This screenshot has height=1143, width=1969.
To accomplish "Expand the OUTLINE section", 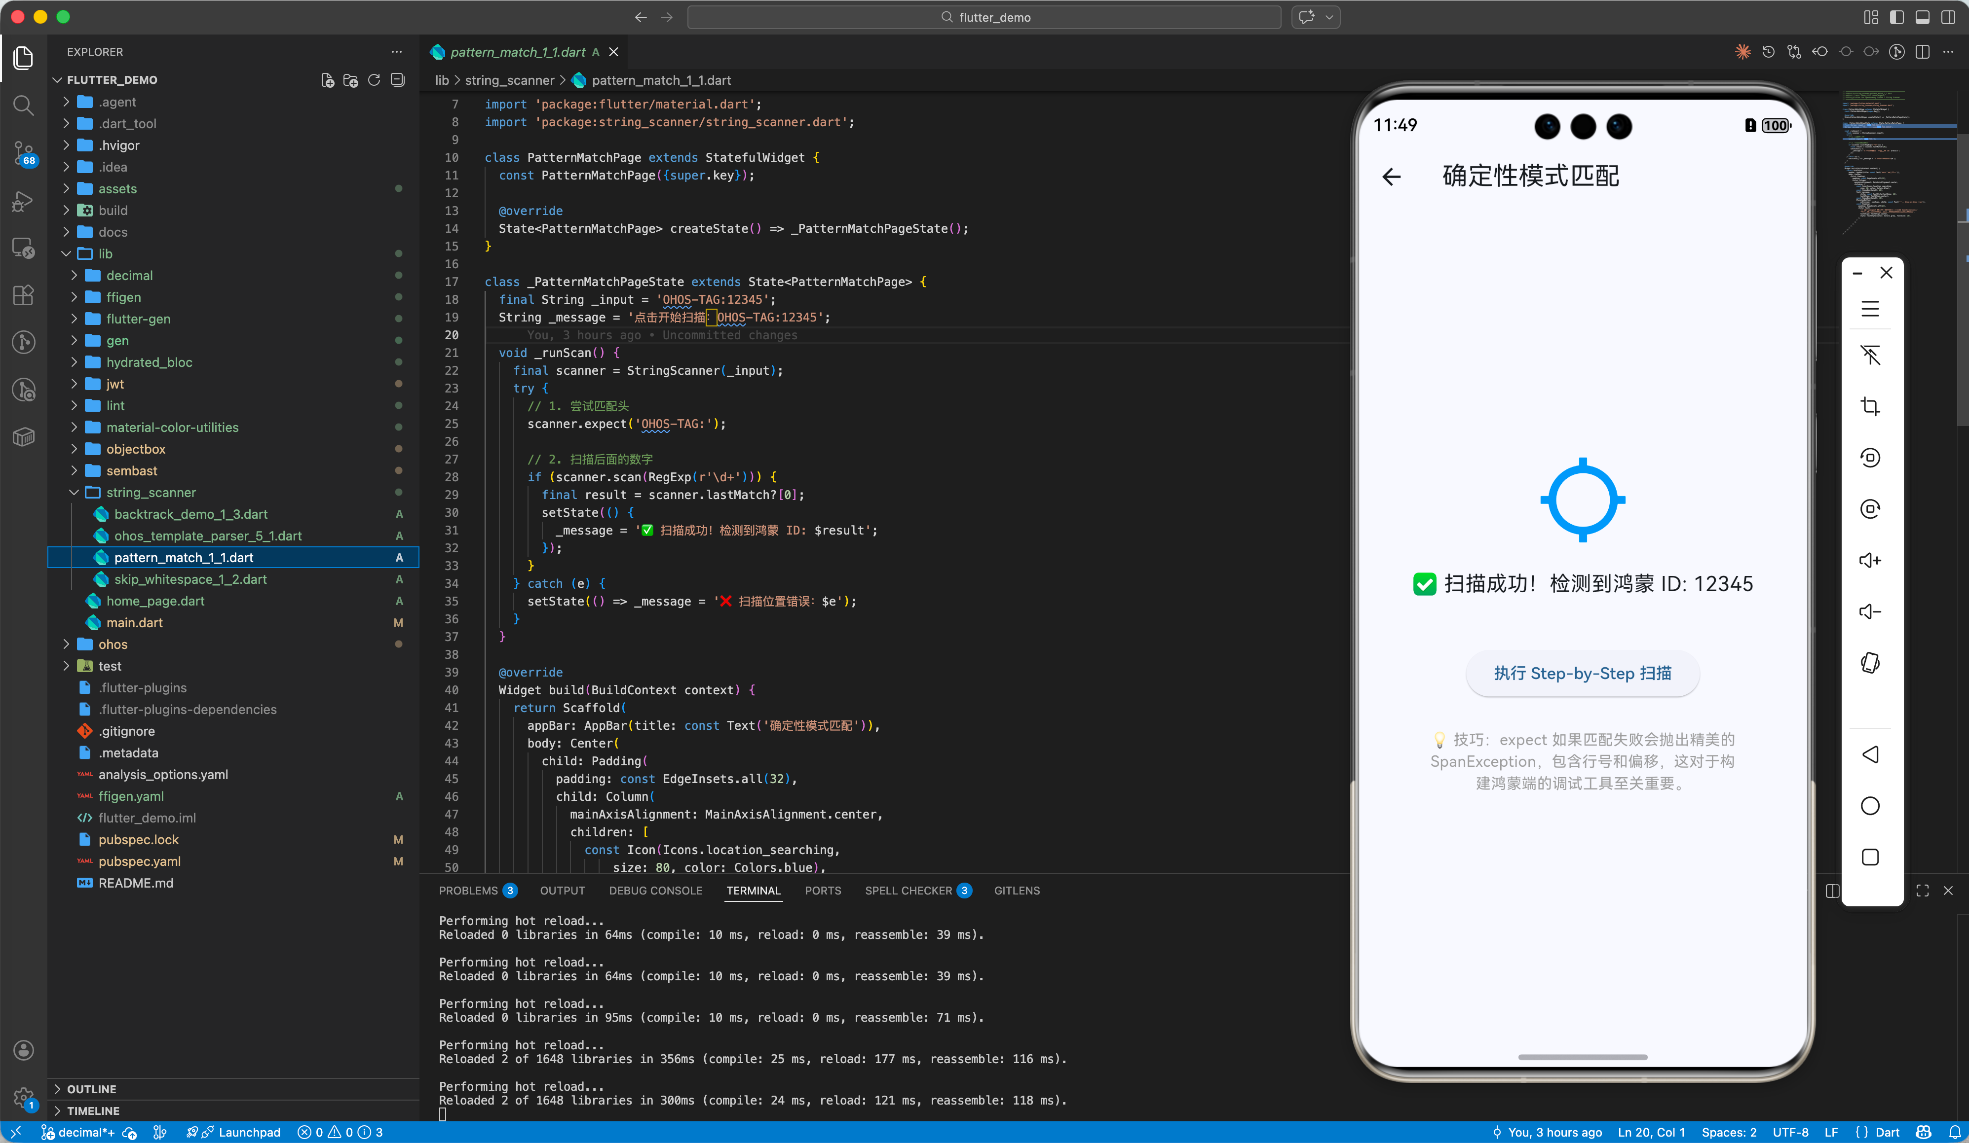I will coord(91,1088).
